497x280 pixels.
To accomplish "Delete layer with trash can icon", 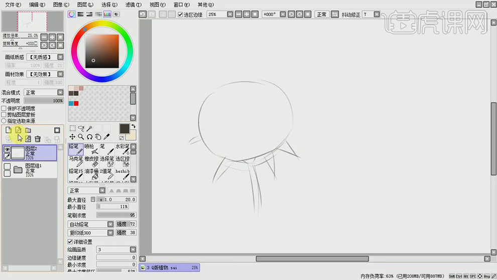I will (x=38, y=139).
